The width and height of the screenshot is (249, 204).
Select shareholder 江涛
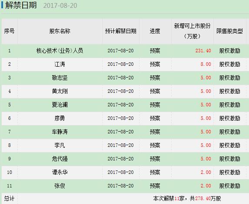tap(60, 65)
